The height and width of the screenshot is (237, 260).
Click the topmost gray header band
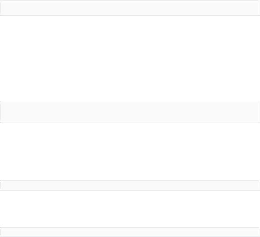pos(130,8)
